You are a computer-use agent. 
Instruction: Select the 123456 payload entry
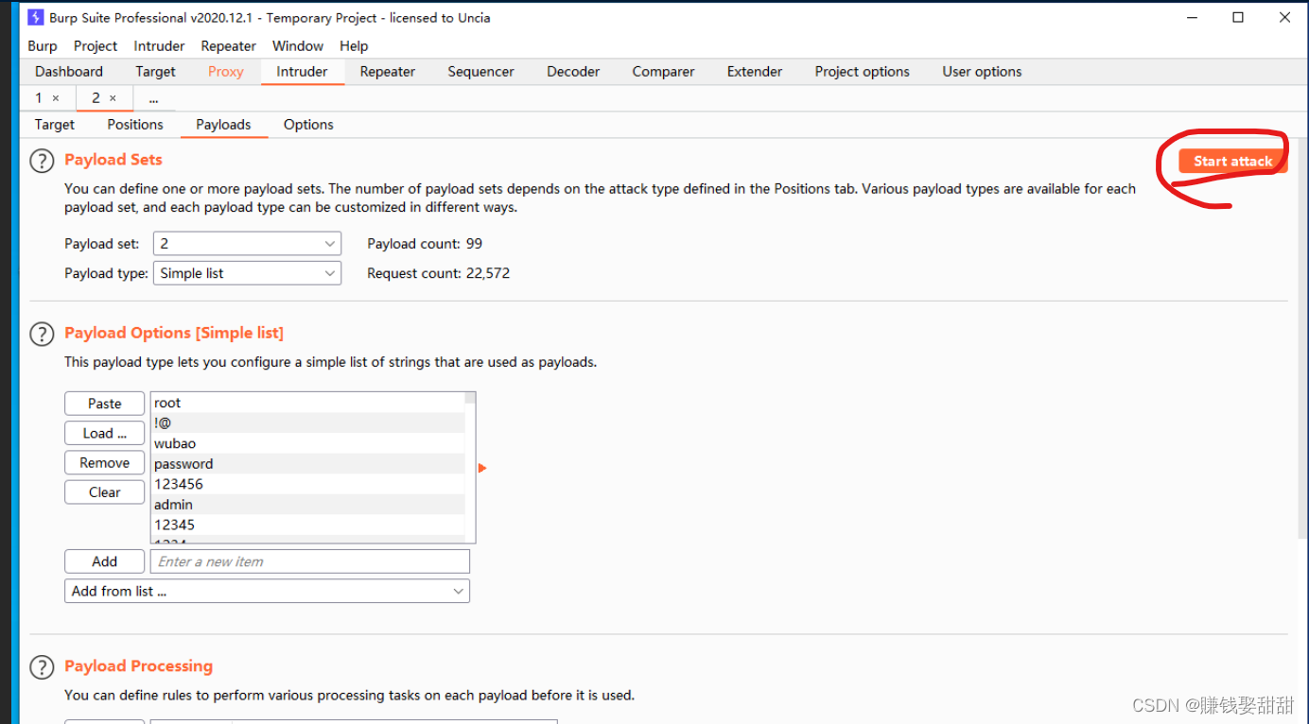[x=308, y=484]
